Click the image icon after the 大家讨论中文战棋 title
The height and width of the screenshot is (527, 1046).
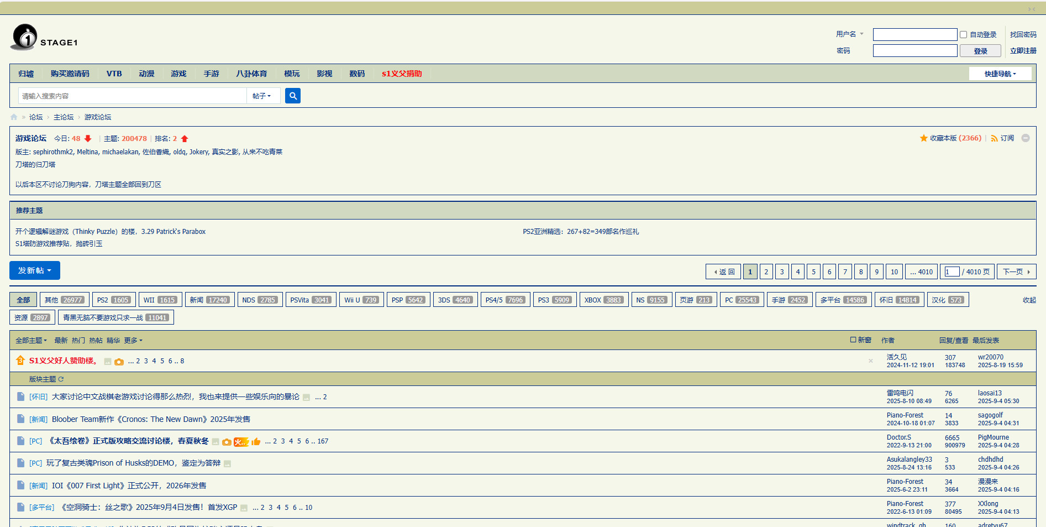(x=306, y=398)
